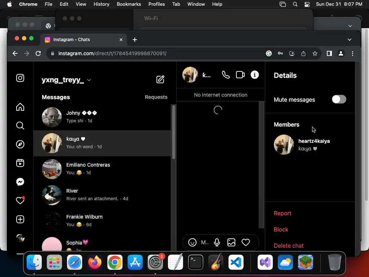369x277 pixels.
Task: Open the Requests link
Action: pyautogui.click(x=156, y=97)
